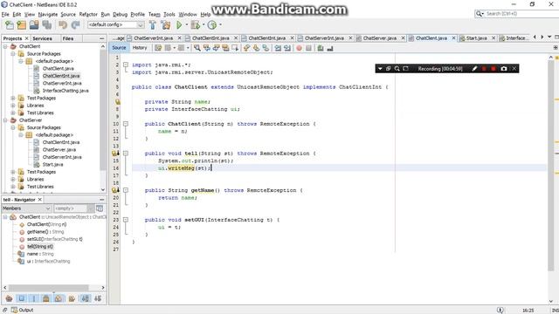The width and height of the screenshot is (559, 314).
Task: Run the project with green play icon
Action: coord(179,25)
